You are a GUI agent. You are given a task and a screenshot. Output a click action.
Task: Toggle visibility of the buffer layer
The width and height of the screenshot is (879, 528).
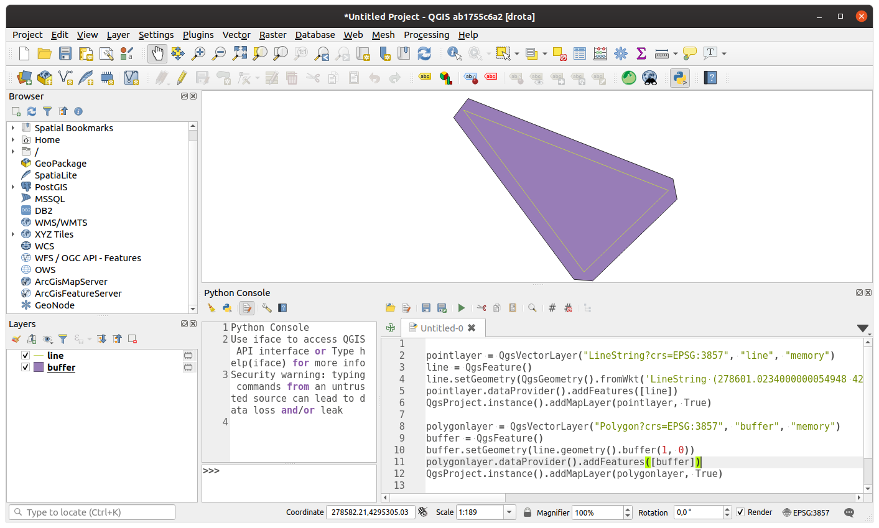pyautogui.click(x=26, y=367)
